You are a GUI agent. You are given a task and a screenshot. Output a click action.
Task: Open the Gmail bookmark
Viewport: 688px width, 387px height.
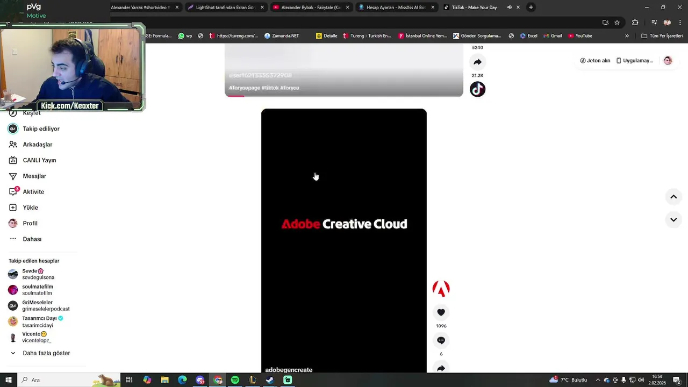pyautogui.click(x=553, y=36)
